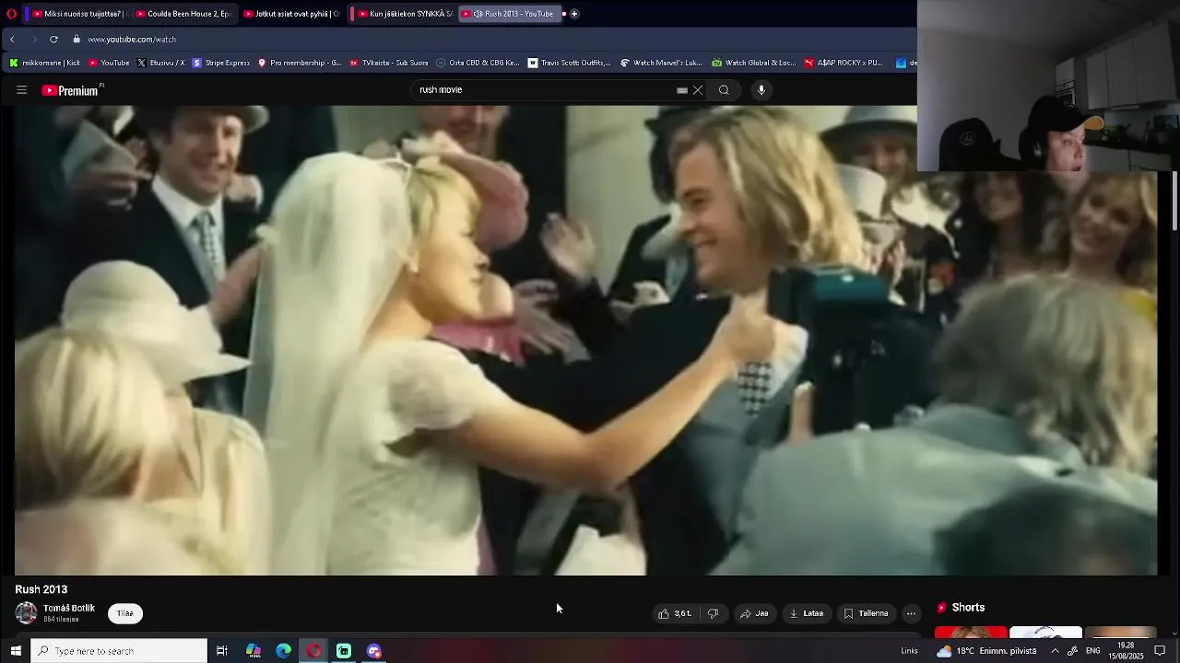The image size is (1180, 663).
Task: Go back with browser back arrow
Action: point(12,40)
